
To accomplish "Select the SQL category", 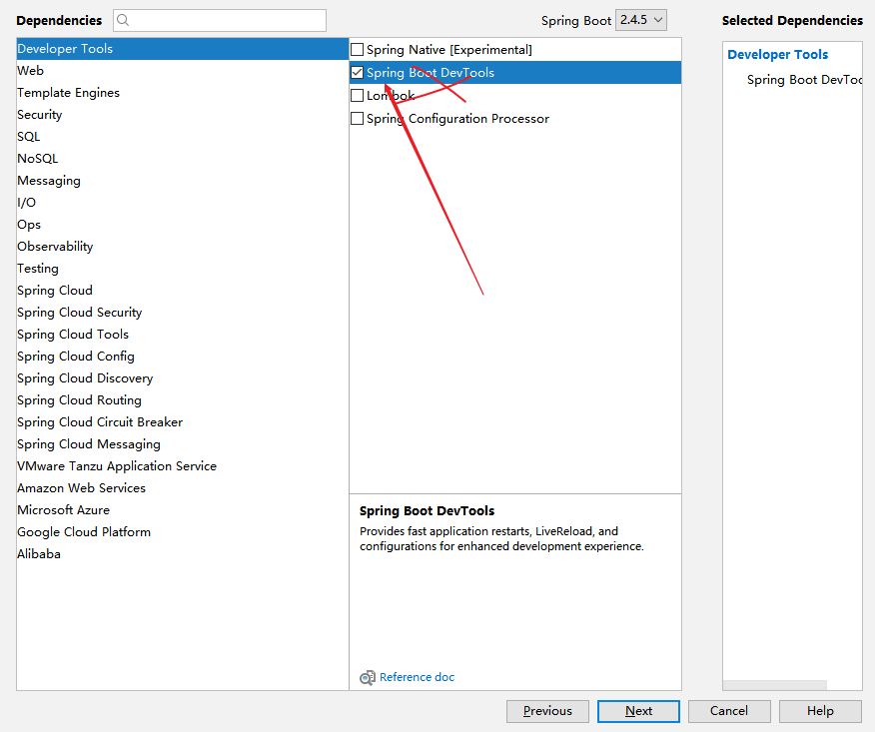I will [183, 136].
